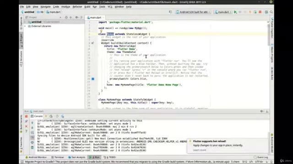Click the lock read-only icon in status bar
This screenshot has width=293, height=164.
[x=267, y=162]
